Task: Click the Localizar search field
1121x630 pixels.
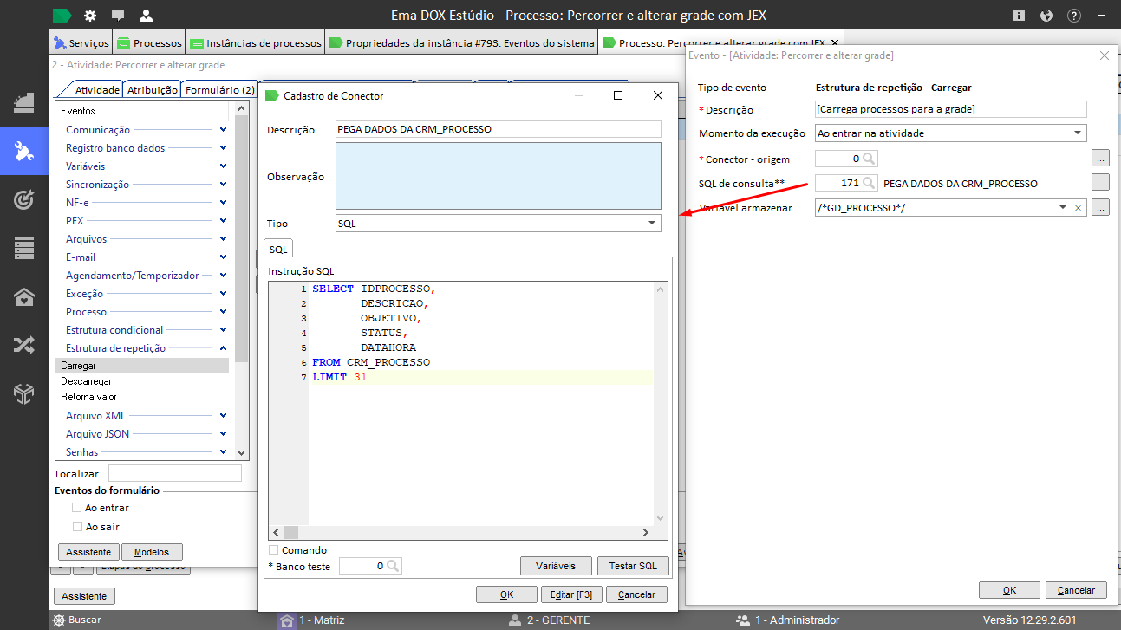Action: (x=174, y=473)
